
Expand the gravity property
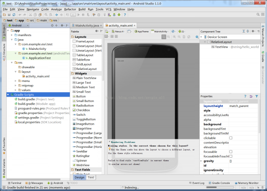[201, 161]
